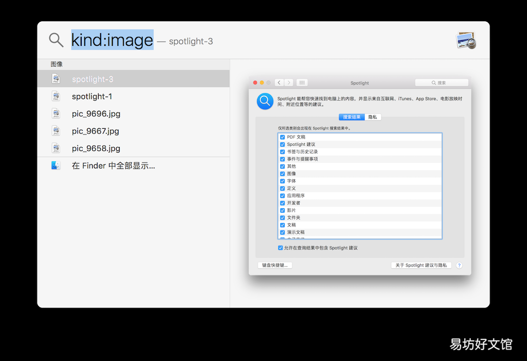Switch to the 搜索结果 tab
The height and width of the screenshot is (361, 527).
[x=352, y=117]
